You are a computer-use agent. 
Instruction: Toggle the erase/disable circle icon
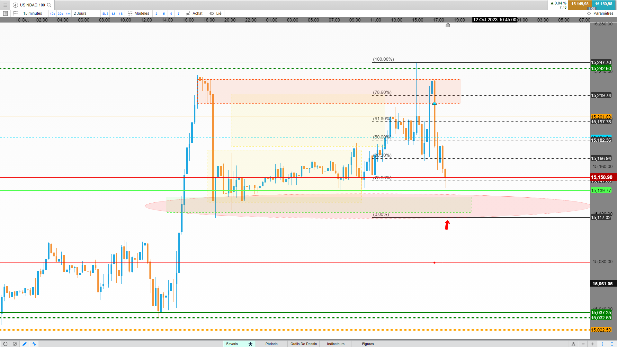tap(15, 344)
